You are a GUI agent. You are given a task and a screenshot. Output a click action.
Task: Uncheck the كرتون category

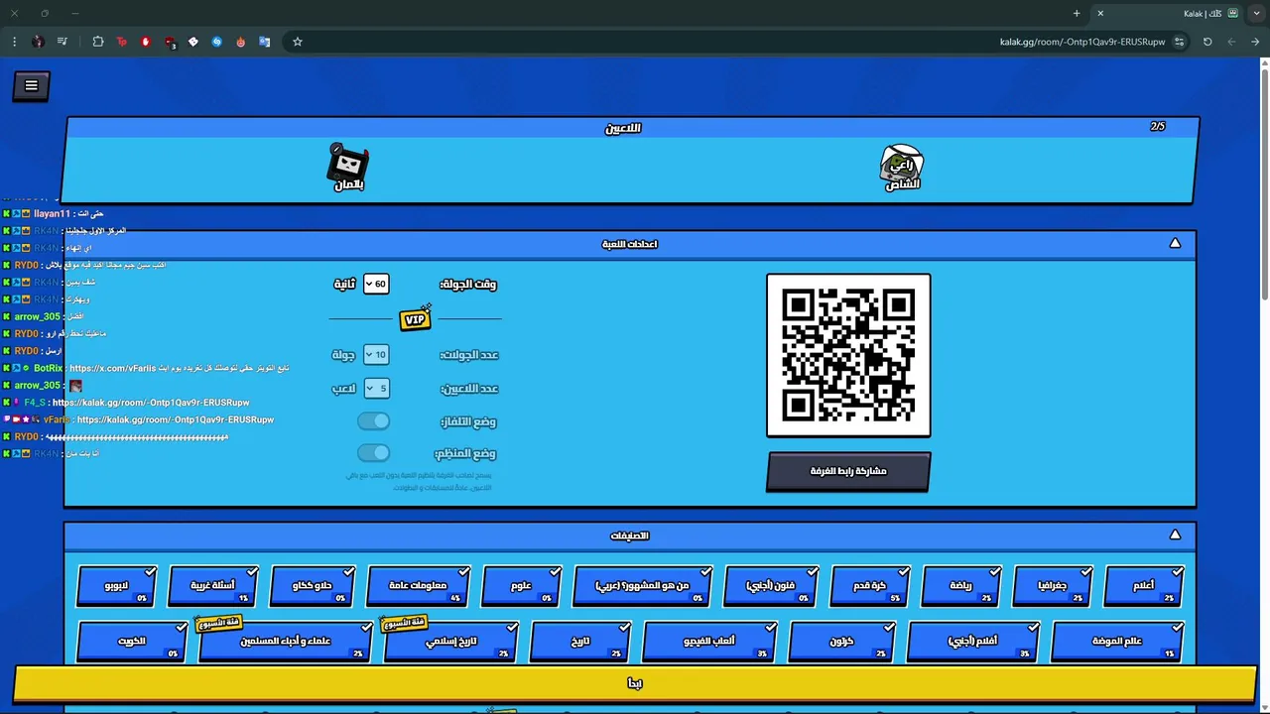[x=841, y=642]
